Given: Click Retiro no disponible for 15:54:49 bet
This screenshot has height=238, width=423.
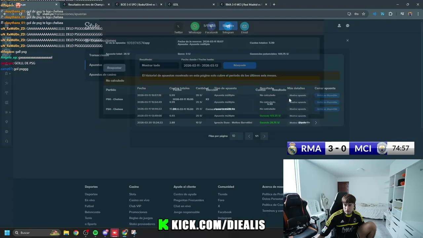Looking at the screenshot, I should pyautogui.click(x=327, y=102).
